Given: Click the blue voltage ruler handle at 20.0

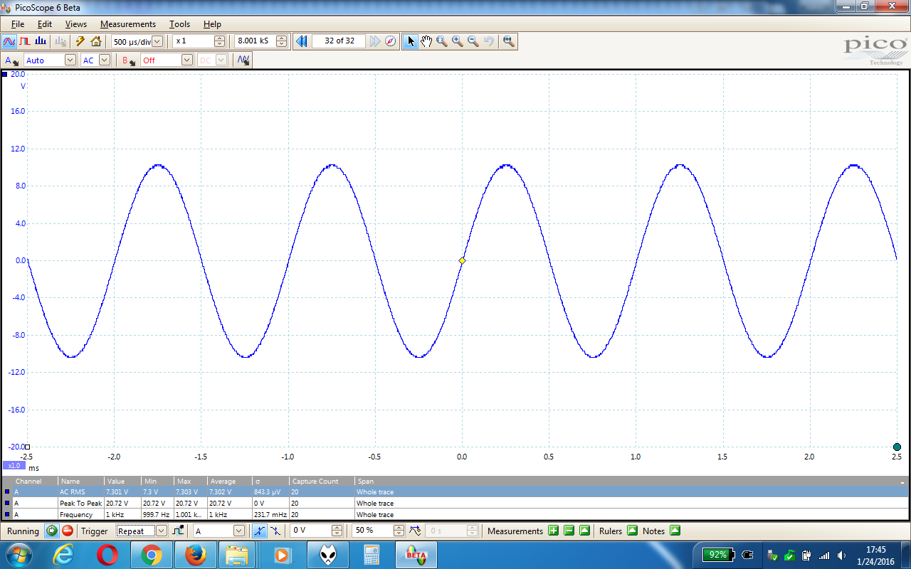Looking at the screenshot, I should point(5,74).
